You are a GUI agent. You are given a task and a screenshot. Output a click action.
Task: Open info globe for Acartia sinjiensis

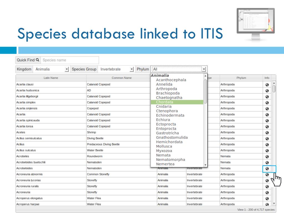click(x=267, y=108)
